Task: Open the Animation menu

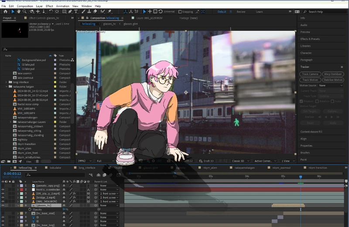Action: click(x=62, y=6)
